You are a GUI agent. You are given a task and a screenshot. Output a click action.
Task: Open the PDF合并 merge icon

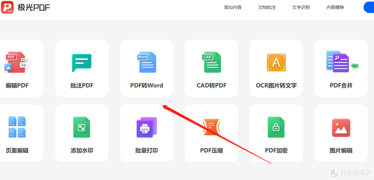click(x=342, y=62)
